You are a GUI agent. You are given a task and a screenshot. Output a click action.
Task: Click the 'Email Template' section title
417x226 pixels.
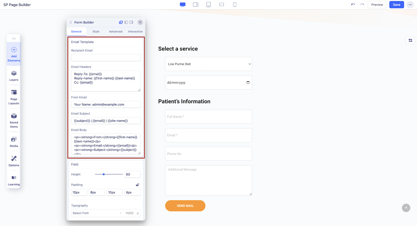pos(82,42)
